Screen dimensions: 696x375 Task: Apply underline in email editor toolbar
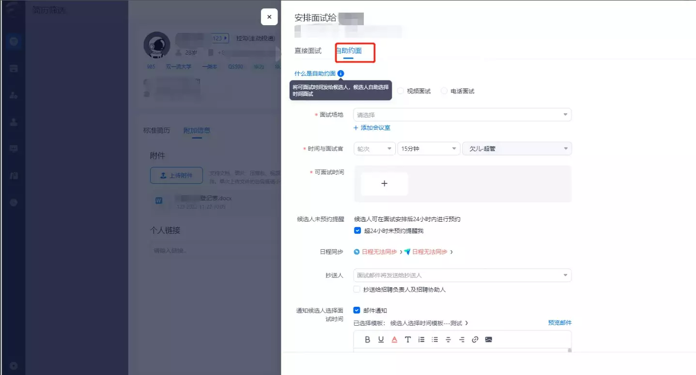[381, 340]
